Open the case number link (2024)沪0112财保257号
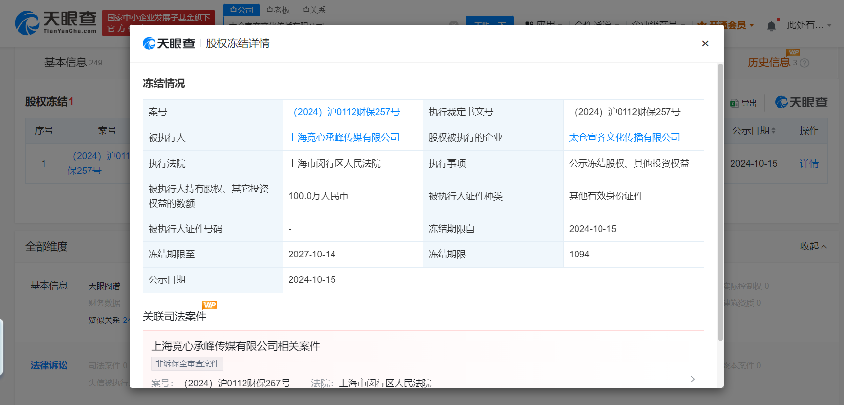 347,112
